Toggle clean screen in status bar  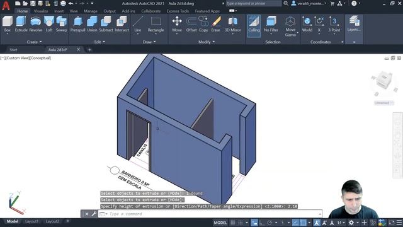392,223
